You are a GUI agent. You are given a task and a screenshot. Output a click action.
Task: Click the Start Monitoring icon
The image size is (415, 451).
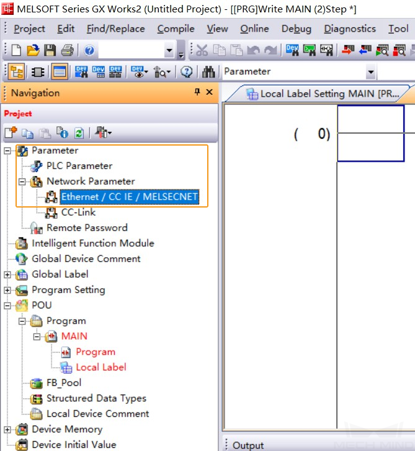(x=382, y=50)
